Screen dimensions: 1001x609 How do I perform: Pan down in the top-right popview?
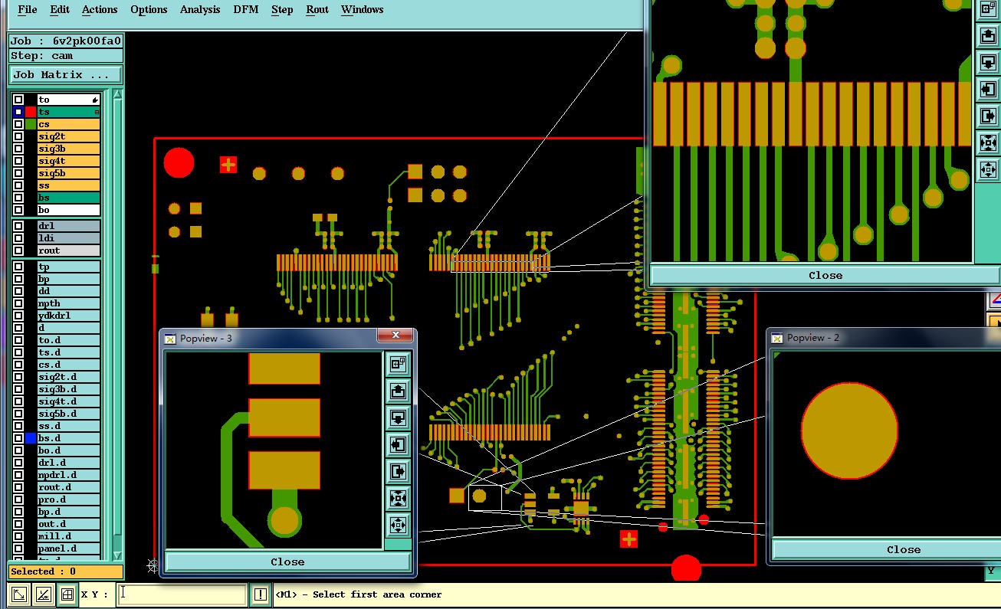point(988,63)
